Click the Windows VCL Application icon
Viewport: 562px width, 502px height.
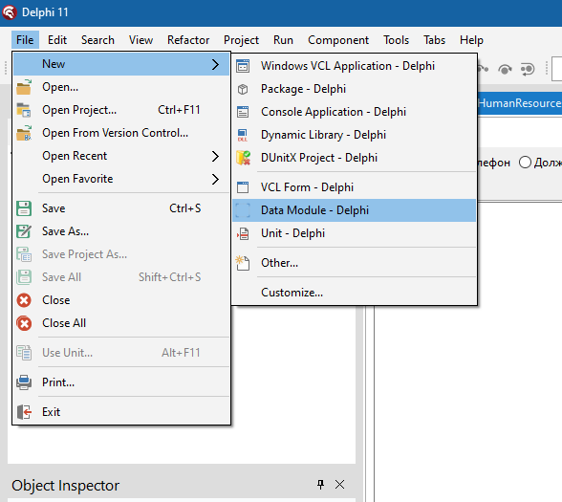(x=243, y=66)
